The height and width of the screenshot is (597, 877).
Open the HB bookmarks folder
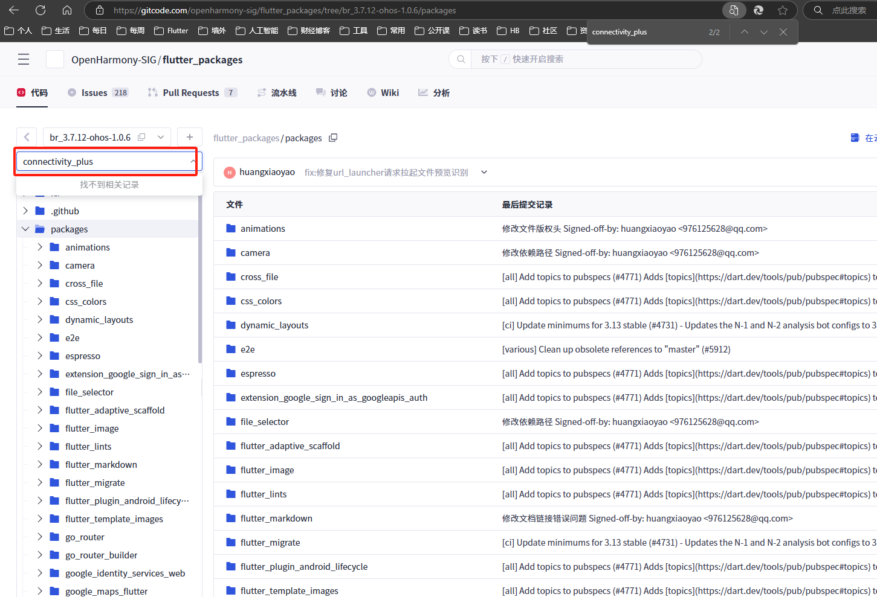pyautogui.click(x=508, y=30)
